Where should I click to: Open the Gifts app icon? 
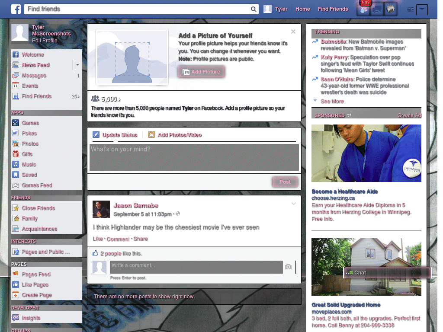pos(16,154)
